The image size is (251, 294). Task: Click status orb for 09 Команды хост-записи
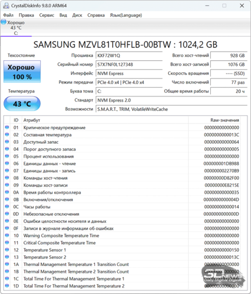(x=7, y=185)
